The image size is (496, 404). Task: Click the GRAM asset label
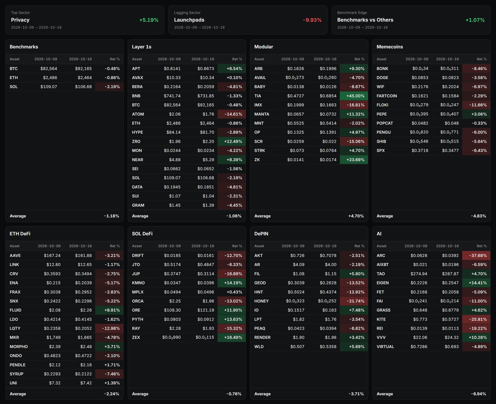(138, 205)
